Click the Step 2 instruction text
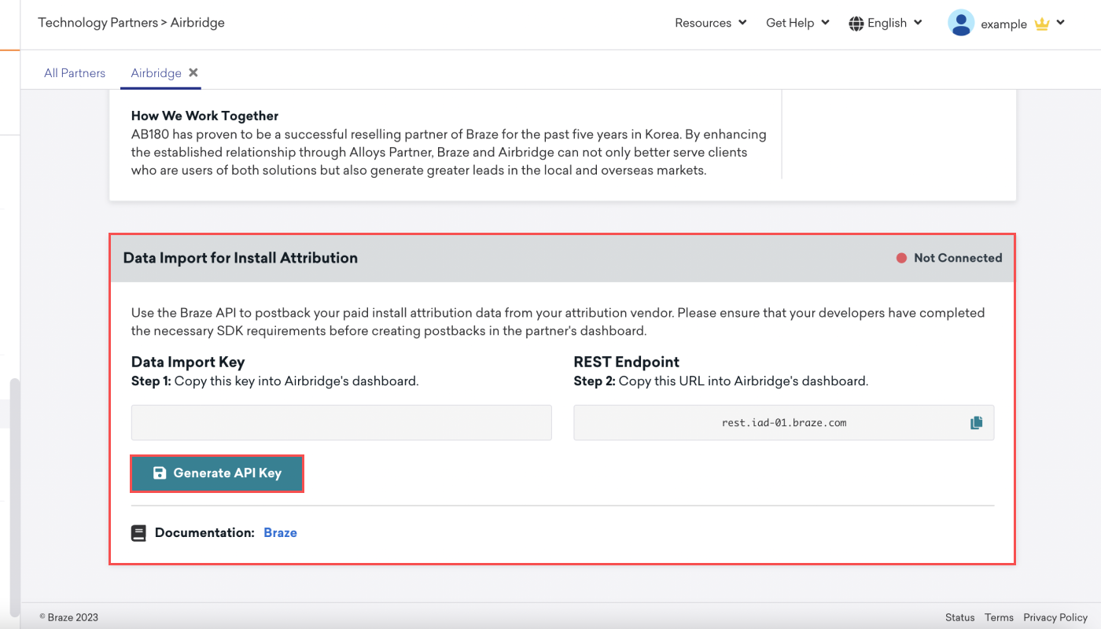Screen dimensions: 1101x629 [721, 381]
